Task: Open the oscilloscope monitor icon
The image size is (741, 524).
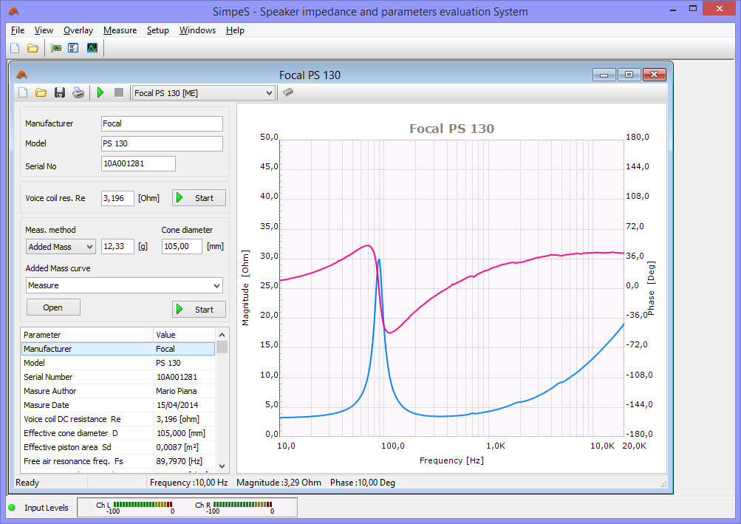Action: tap(92, 48)
